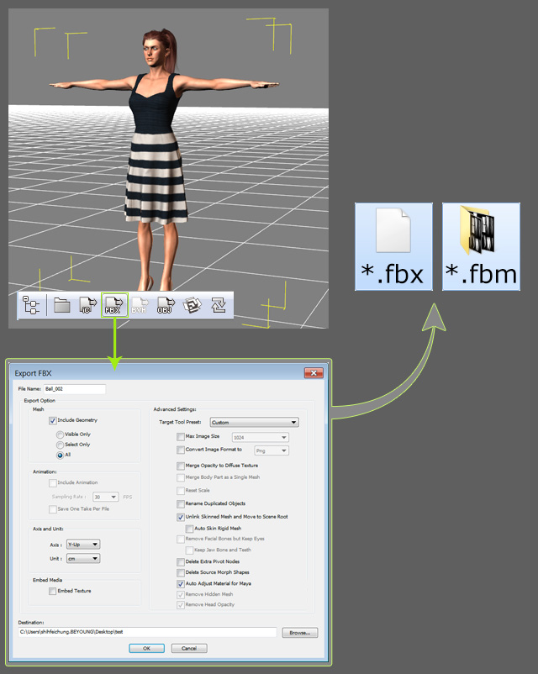538x674 pixels.
Task: Select the *.fbx file icon
Action: [393, 247]
